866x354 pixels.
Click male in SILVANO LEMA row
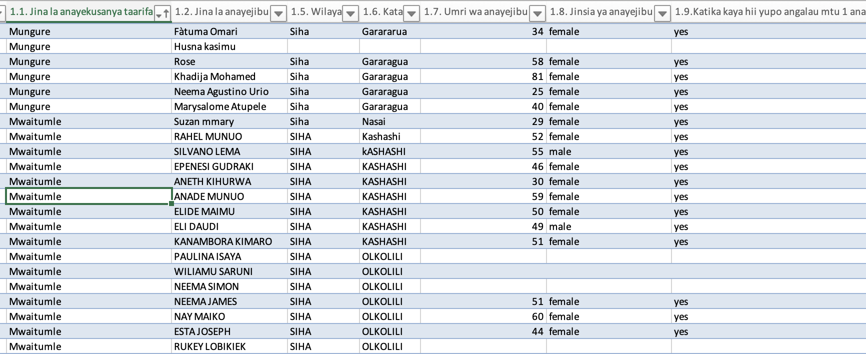coord(609,151)
